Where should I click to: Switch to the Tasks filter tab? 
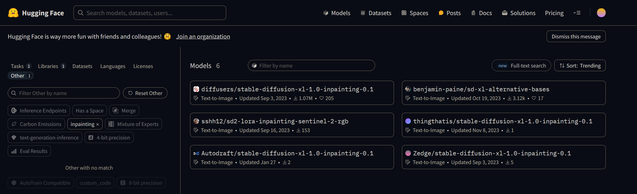(21, 66)
